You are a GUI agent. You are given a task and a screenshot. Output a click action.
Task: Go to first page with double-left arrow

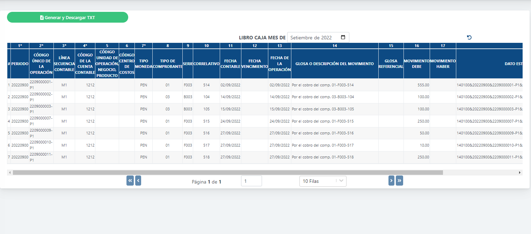pos(130,181)
